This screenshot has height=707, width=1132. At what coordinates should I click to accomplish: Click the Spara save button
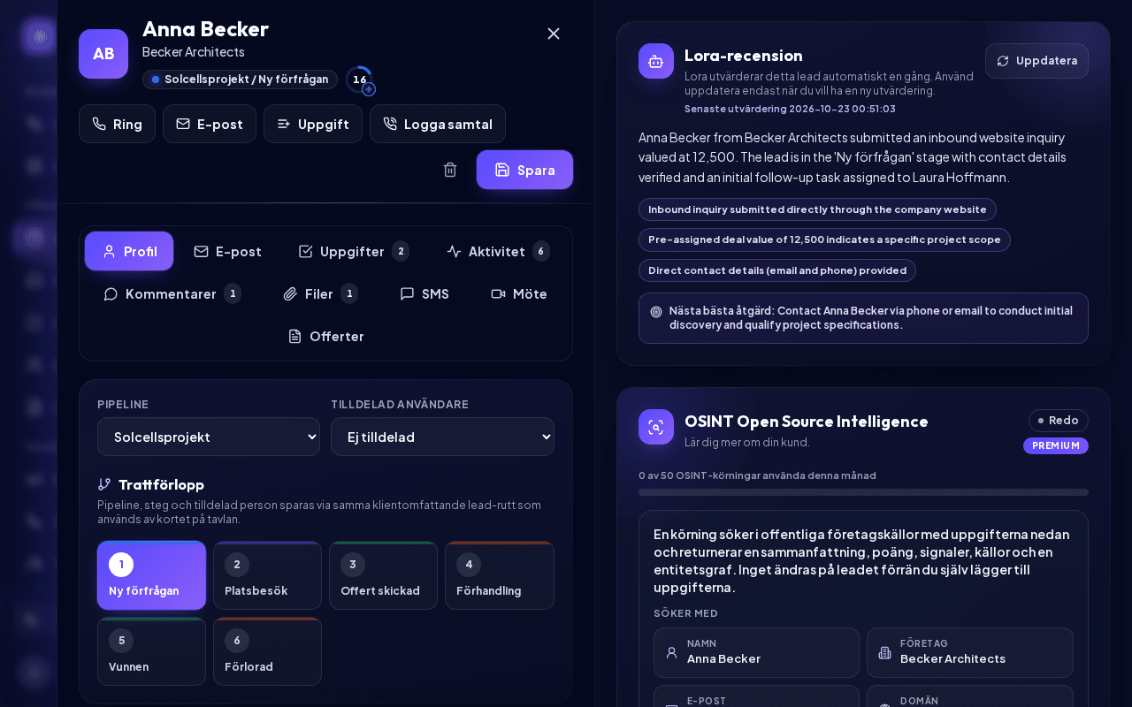[524, 170]
